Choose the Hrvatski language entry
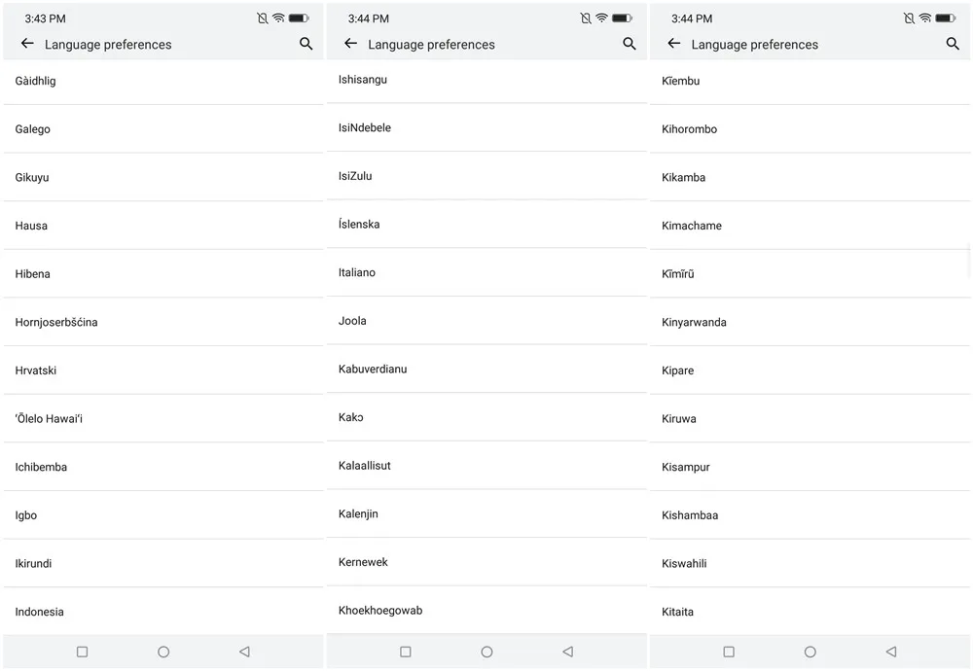The image size is (973, 671). click(x=163, y=371)
